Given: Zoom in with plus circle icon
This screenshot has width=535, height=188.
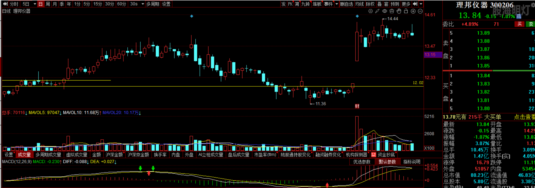Looking at the screenshot, I should point(413,11).
